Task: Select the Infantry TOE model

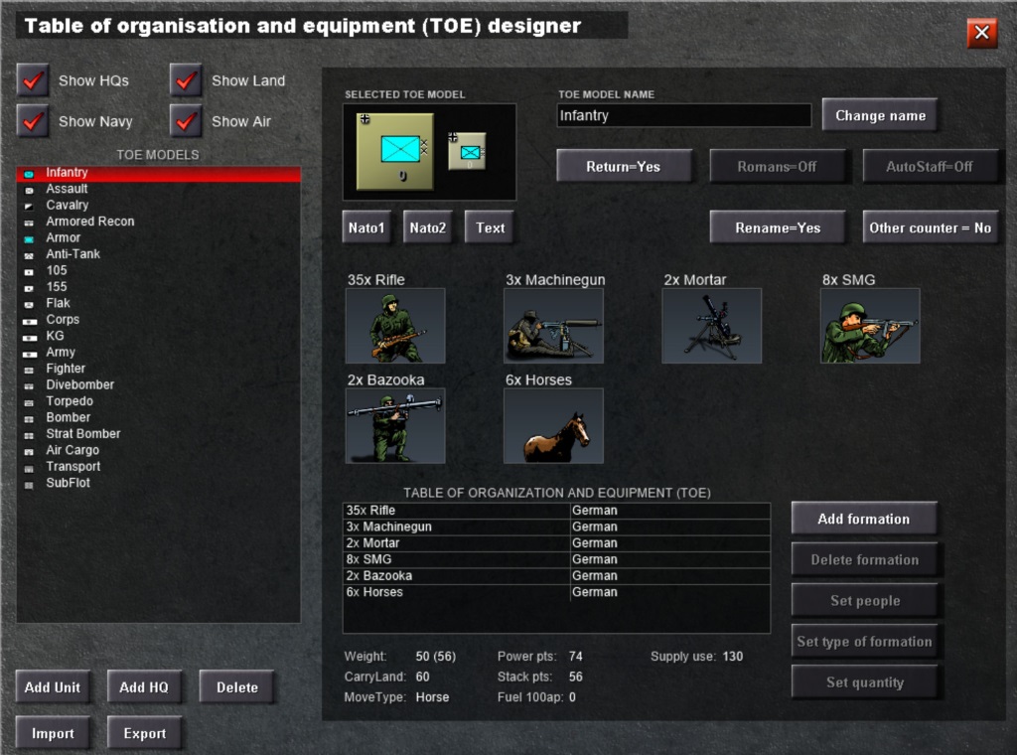Action: tap(158, 173)
